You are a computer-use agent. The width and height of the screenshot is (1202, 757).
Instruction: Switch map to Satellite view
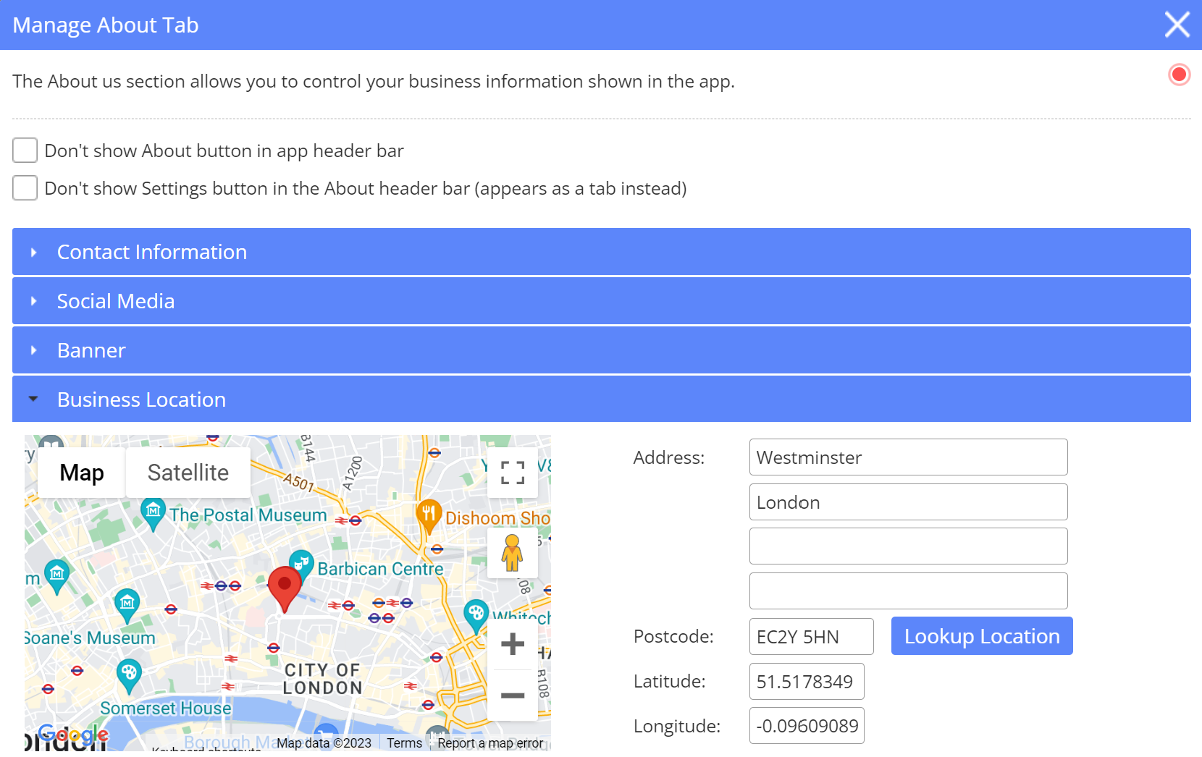(188, 473)
